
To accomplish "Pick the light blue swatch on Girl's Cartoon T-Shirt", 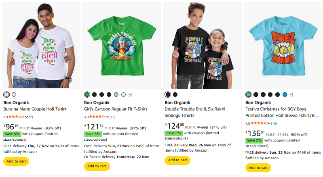I will (x=116, y=94).
